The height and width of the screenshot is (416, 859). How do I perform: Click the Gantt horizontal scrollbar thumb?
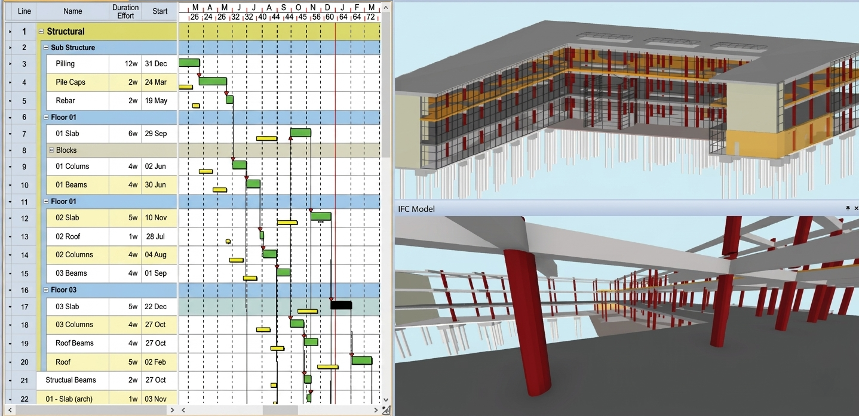click(x=280, y=410)
